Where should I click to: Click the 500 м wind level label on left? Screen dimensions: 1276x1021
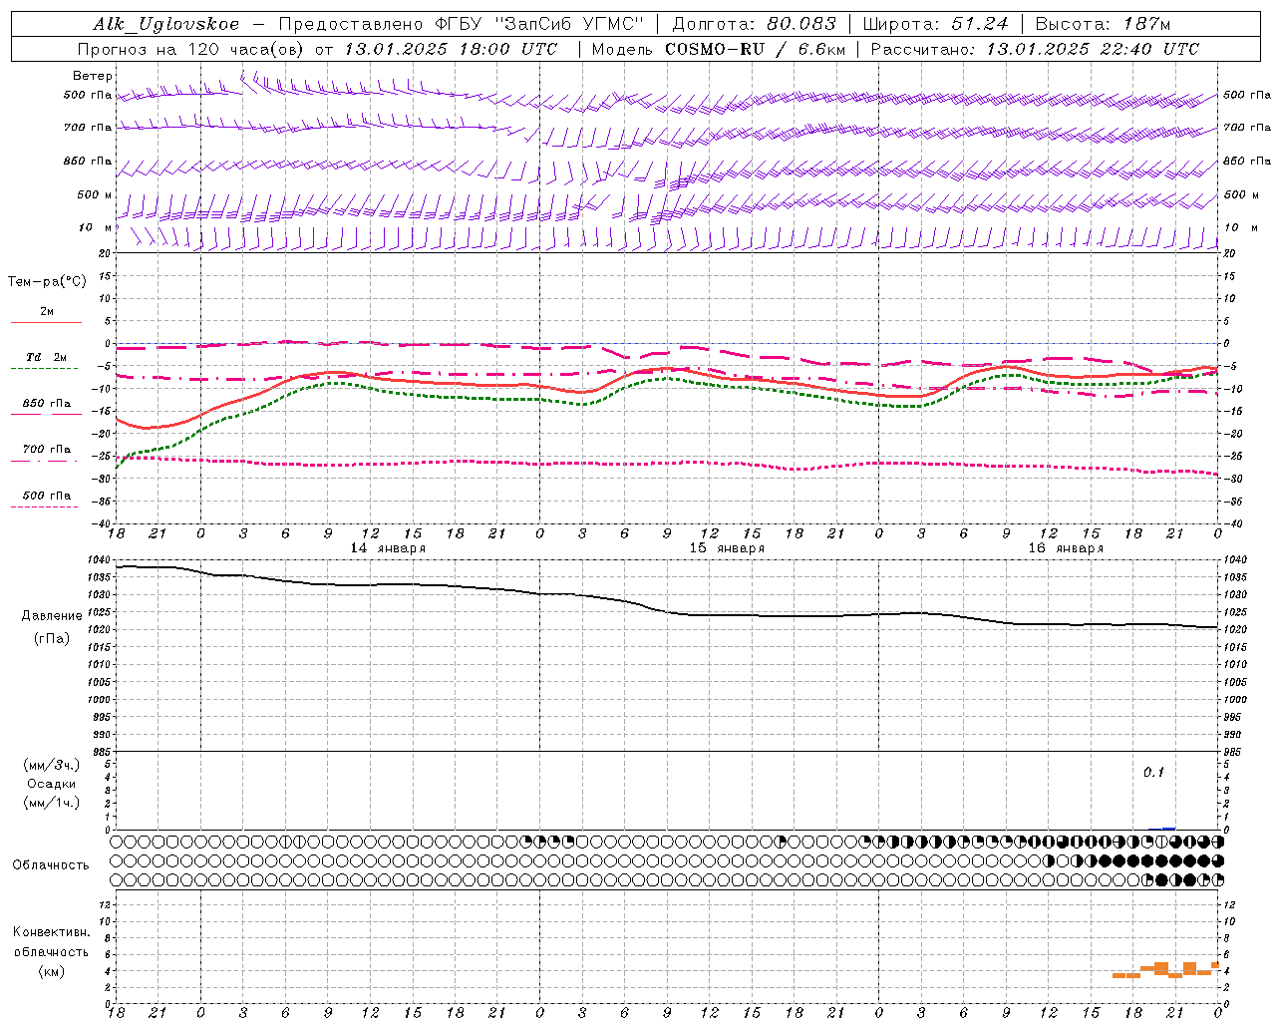pos(95,194)
